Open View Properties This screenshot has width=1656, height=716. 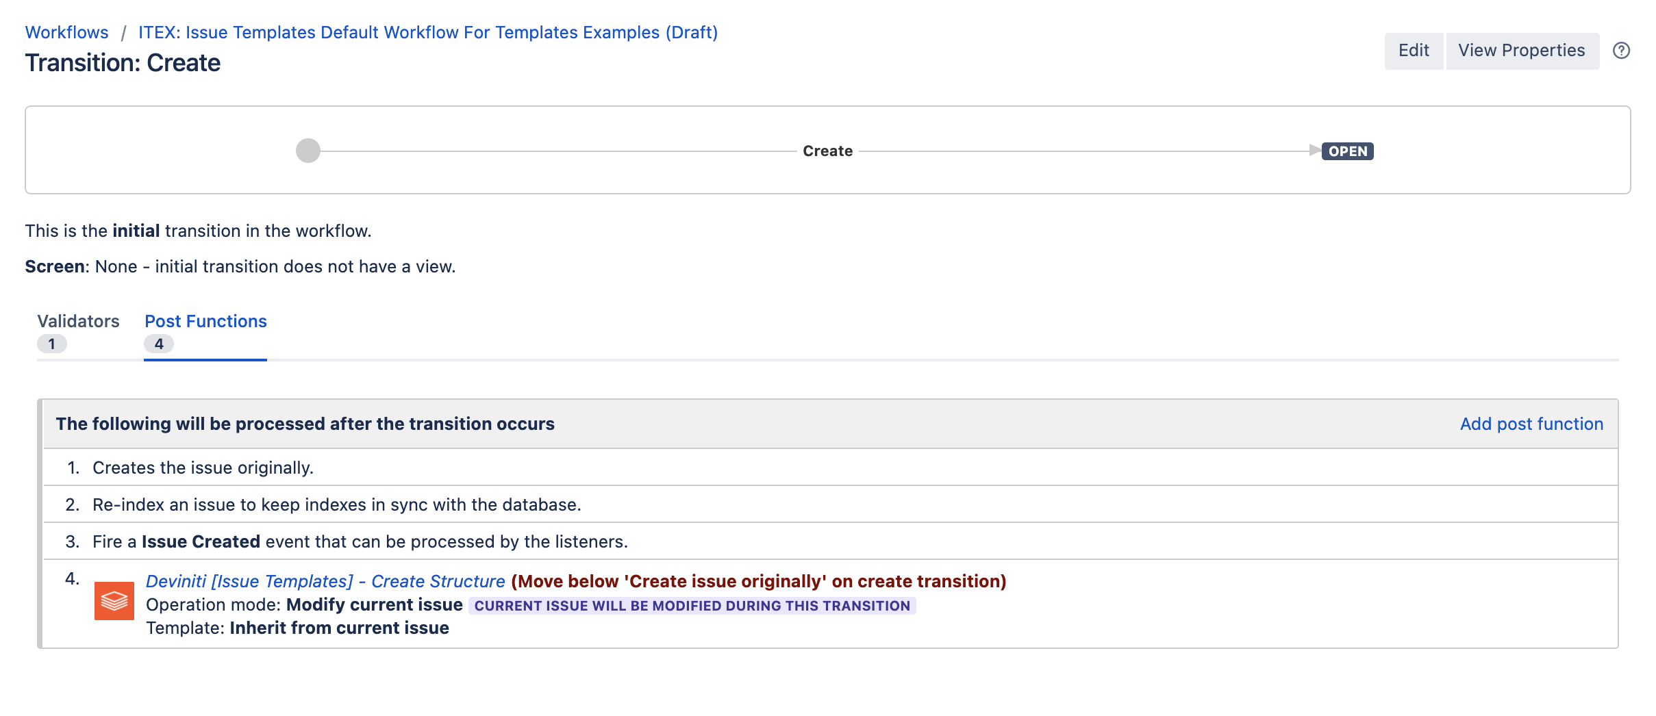1522,51
